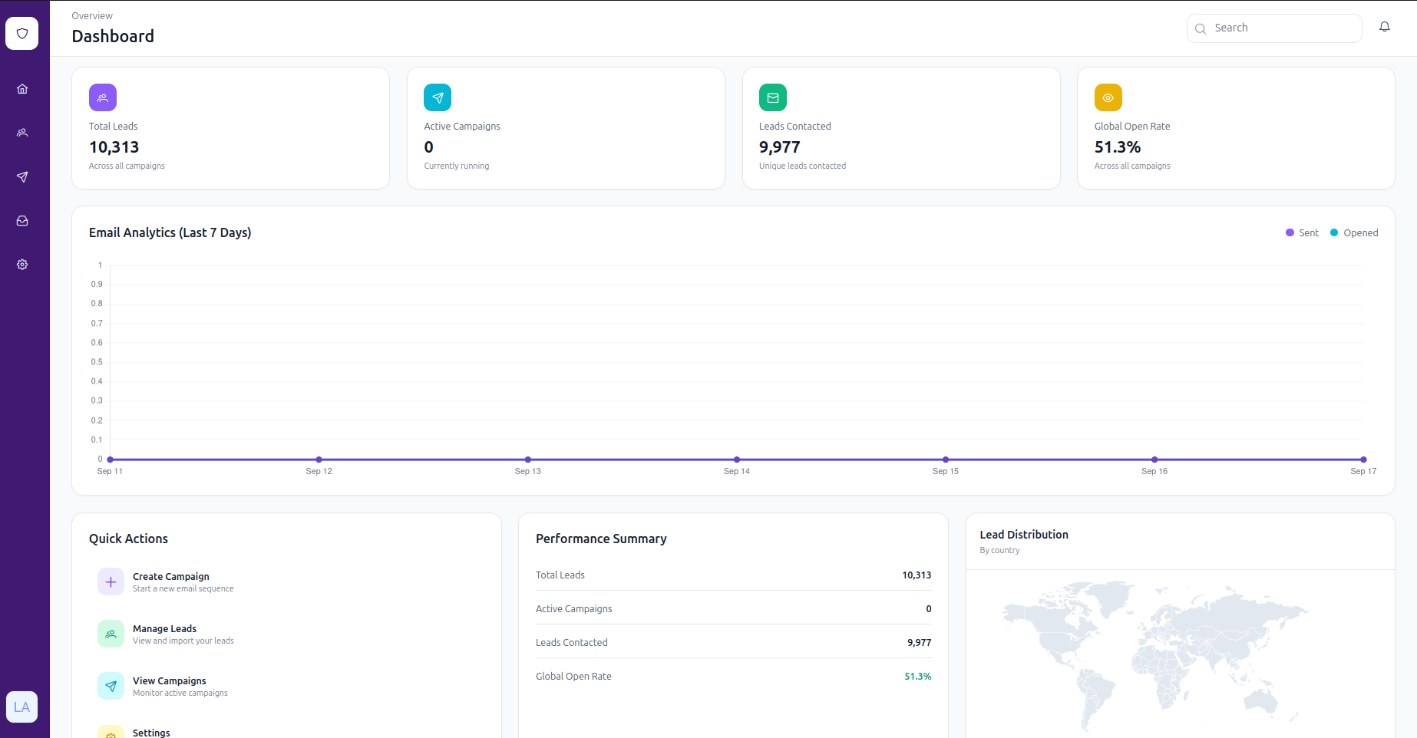1417x738 pixels.
Task: Click 'Currently running' caption
Action: pyautogui.click(x=457, y=166)
